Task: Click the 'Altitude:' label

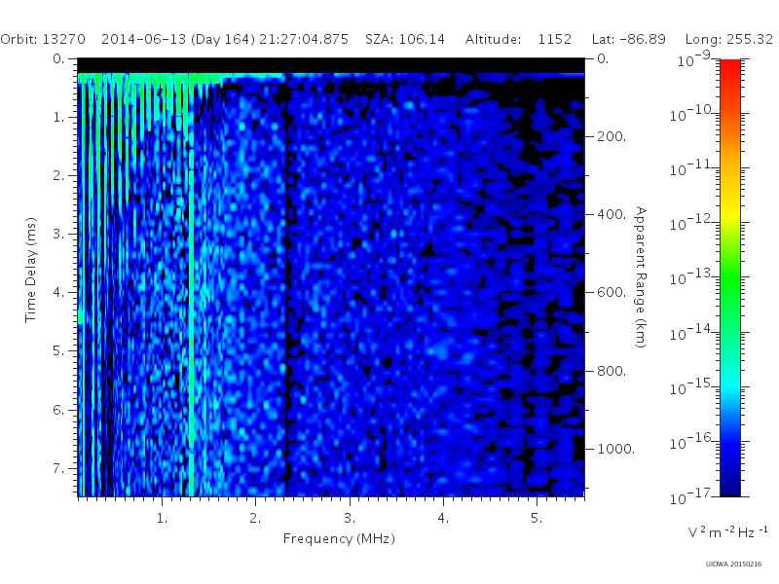Action: (x=494, y=39)
